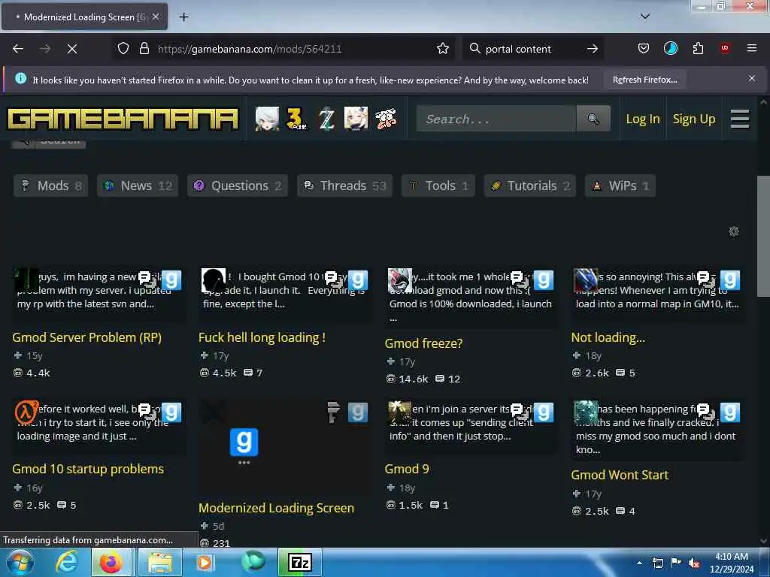Select the News 12 tab
Image resolution: width=770 pixels, height=577 pixels.
[138, 186]
